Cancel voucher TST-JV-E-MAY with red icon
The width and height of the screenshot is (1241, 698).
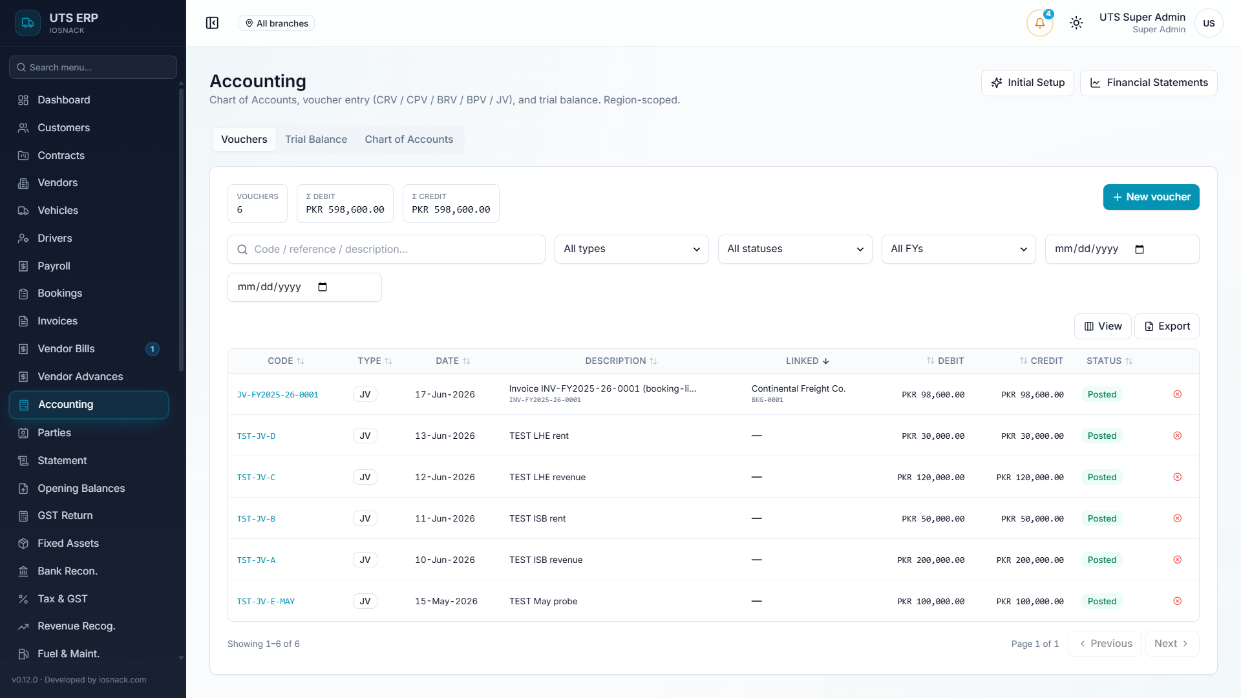point(1177,601)
